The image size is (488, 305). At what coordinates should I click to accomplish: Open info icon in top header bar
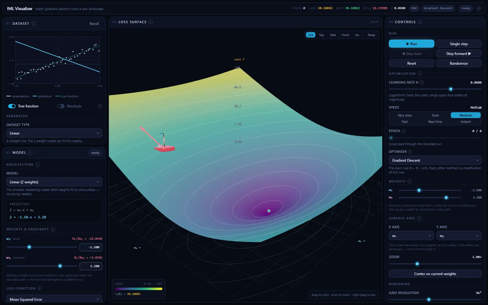pos(479,8)
